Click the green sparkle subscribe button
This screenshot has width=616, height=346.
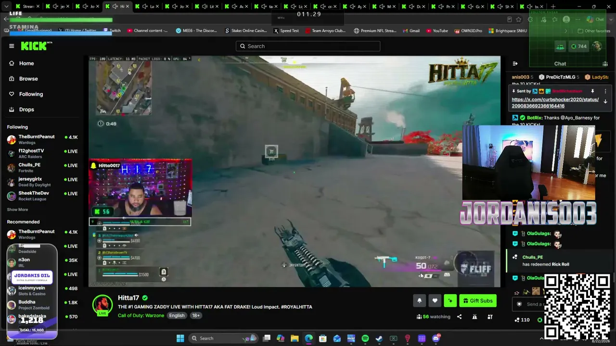coord(450,301)
